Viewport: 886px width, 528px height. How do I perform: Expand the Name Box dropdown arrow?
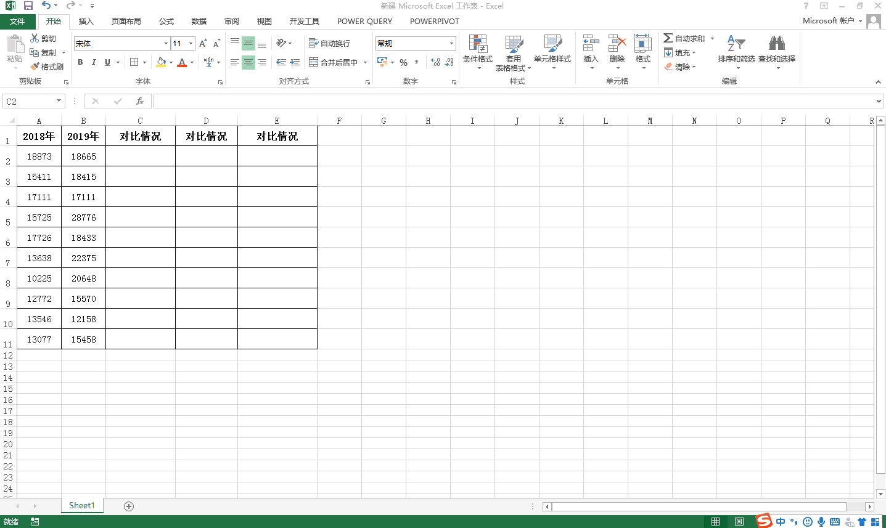tap(59, 101)
